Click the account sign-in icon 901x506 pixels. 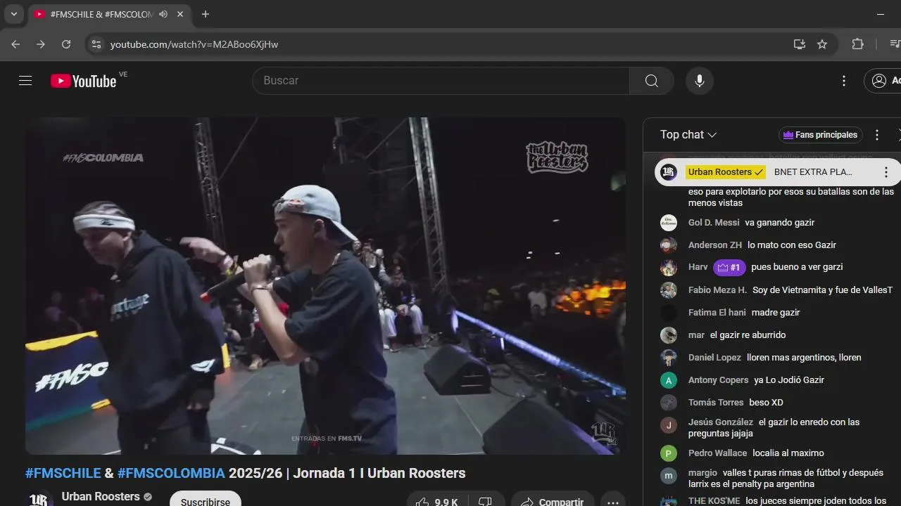[879, 81]
